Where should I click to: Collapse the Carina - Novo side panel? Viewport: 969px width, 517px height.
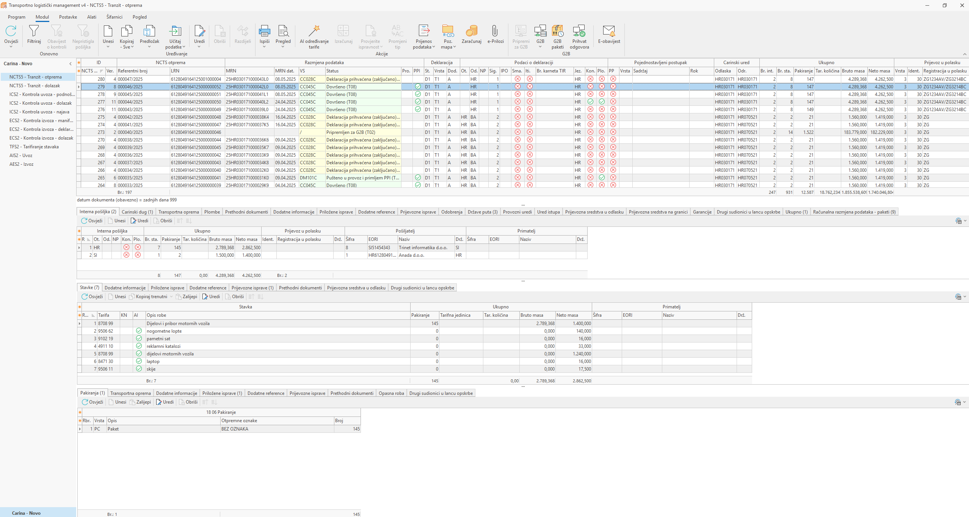[x=70, y=64]
